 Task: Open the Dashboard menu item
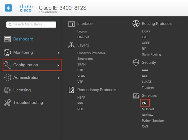[x=23, y=39]
